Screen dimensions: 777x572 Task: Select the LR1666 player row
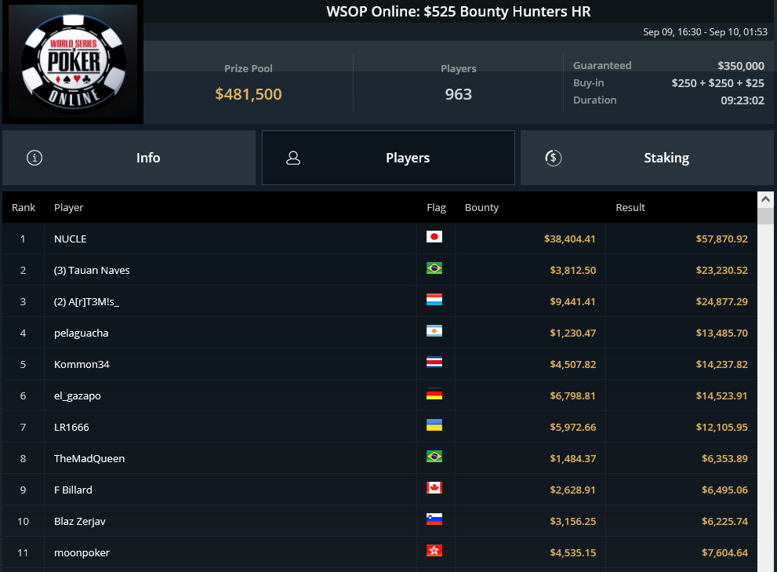tap(379, 427)
